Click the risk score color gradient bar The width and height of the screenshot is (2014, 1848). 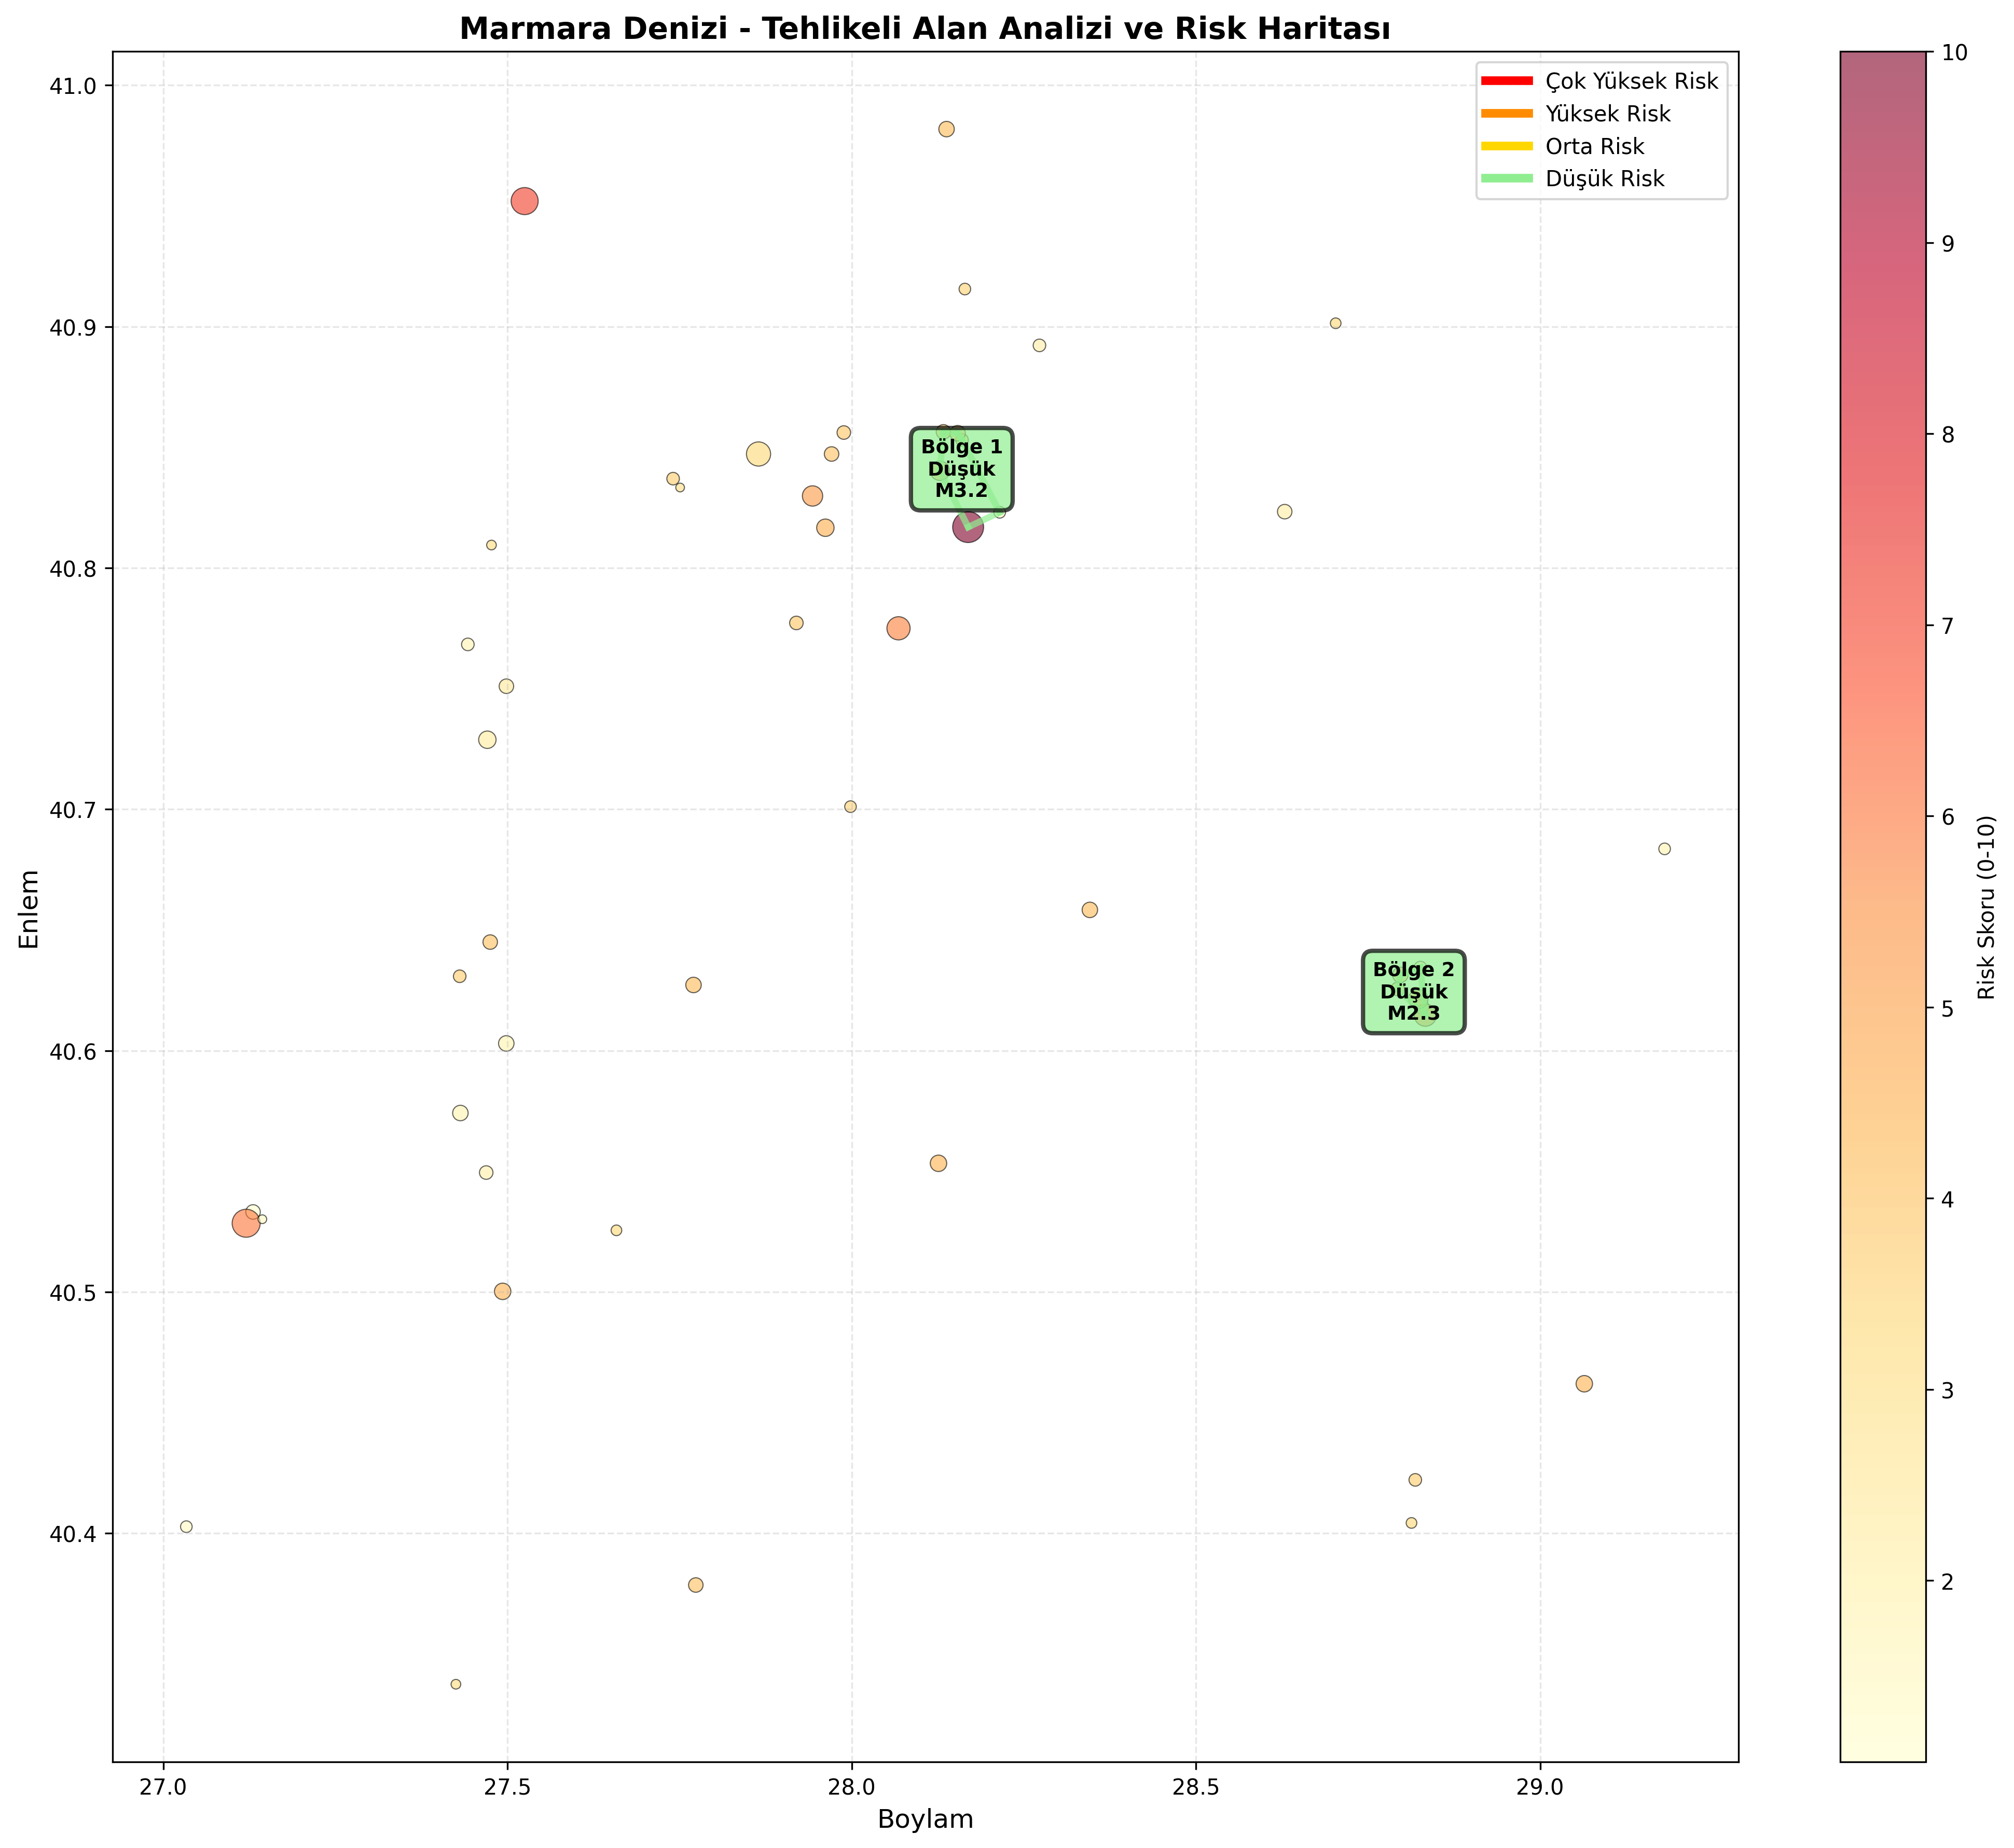(x=1882, y=907)
